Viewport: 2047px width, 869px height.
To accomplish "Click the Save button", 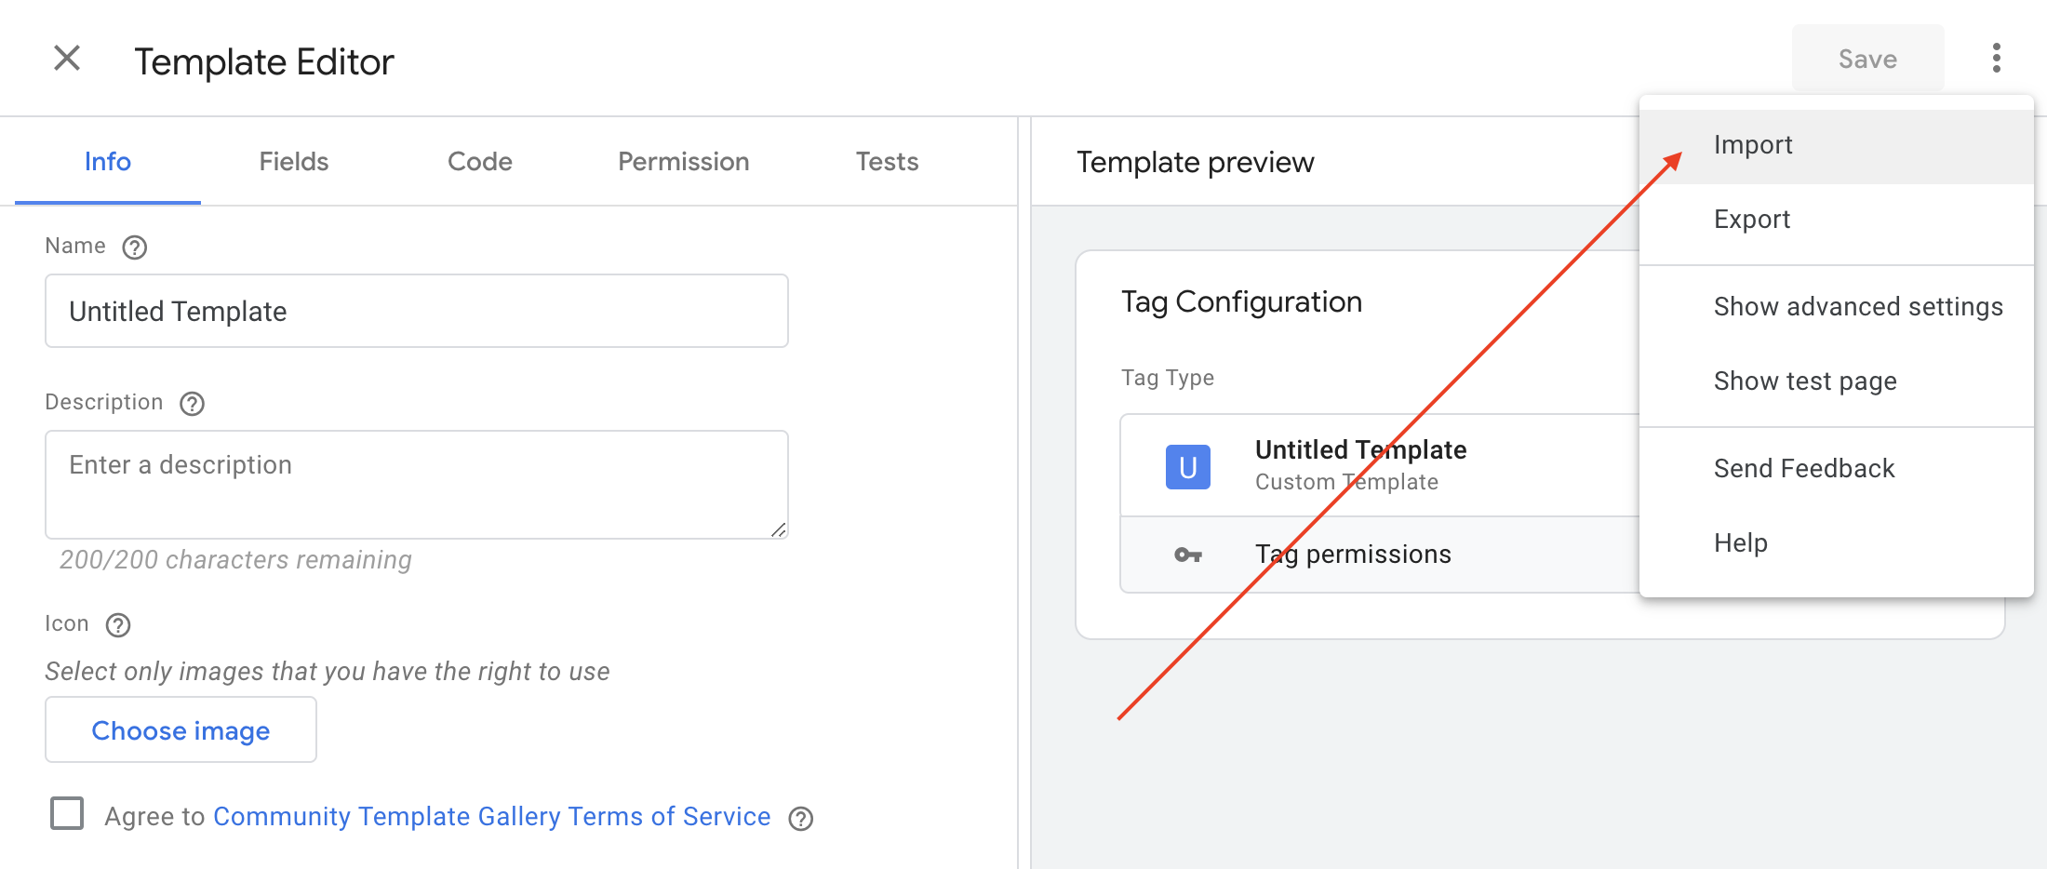I will 1867,60.
